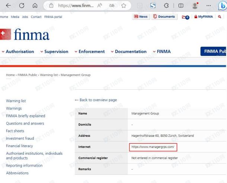Screen dimensions: 227x183
Task: Open the FINMA Public button
Action: pyautogui.click(x=213, y=51)
